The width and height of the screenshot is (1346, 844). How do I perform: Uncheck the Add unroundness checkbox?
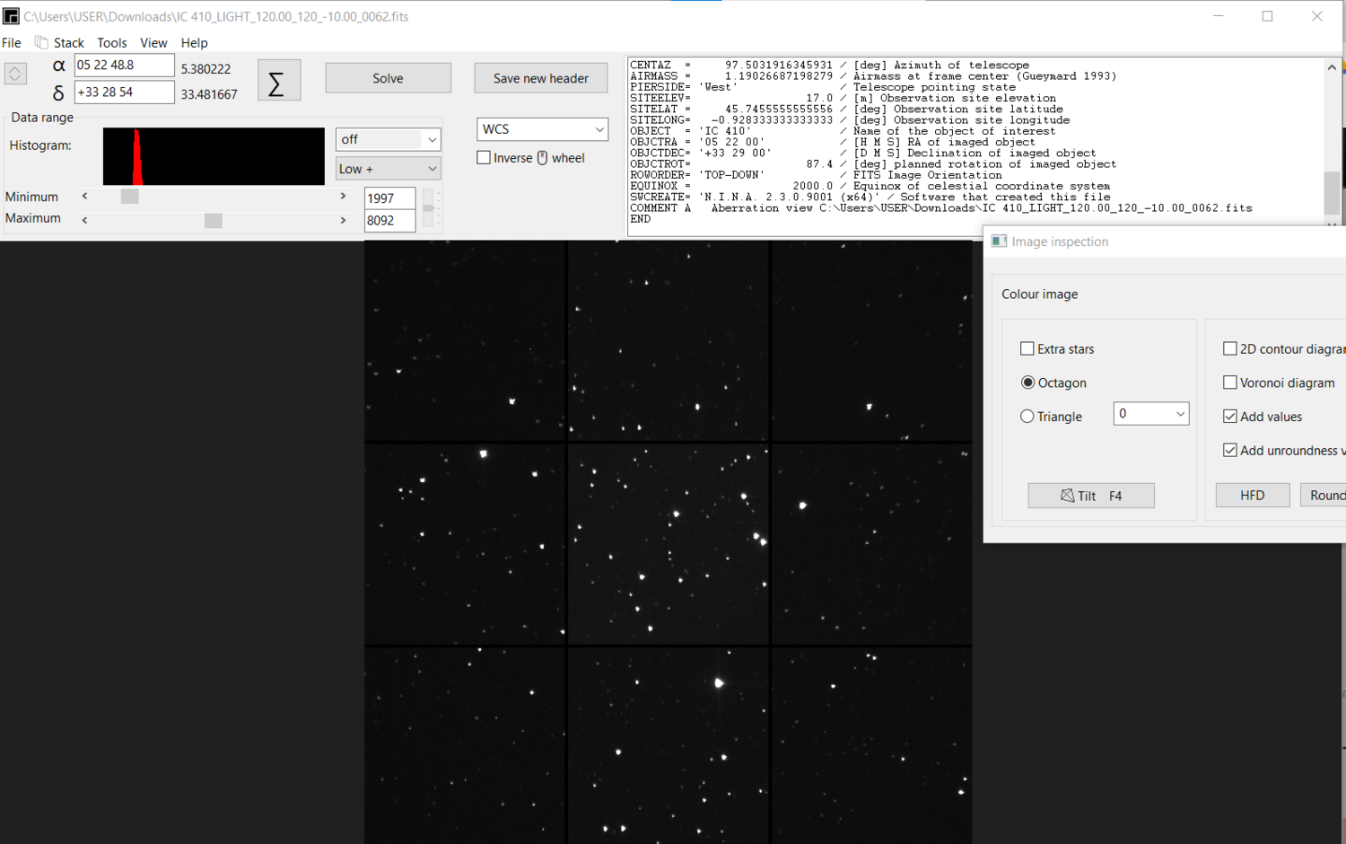click(1230, 451)
